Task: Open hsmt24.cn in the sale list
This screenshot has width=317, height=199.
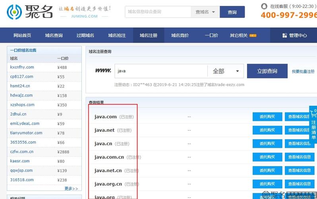Action: tap(20, 86)
